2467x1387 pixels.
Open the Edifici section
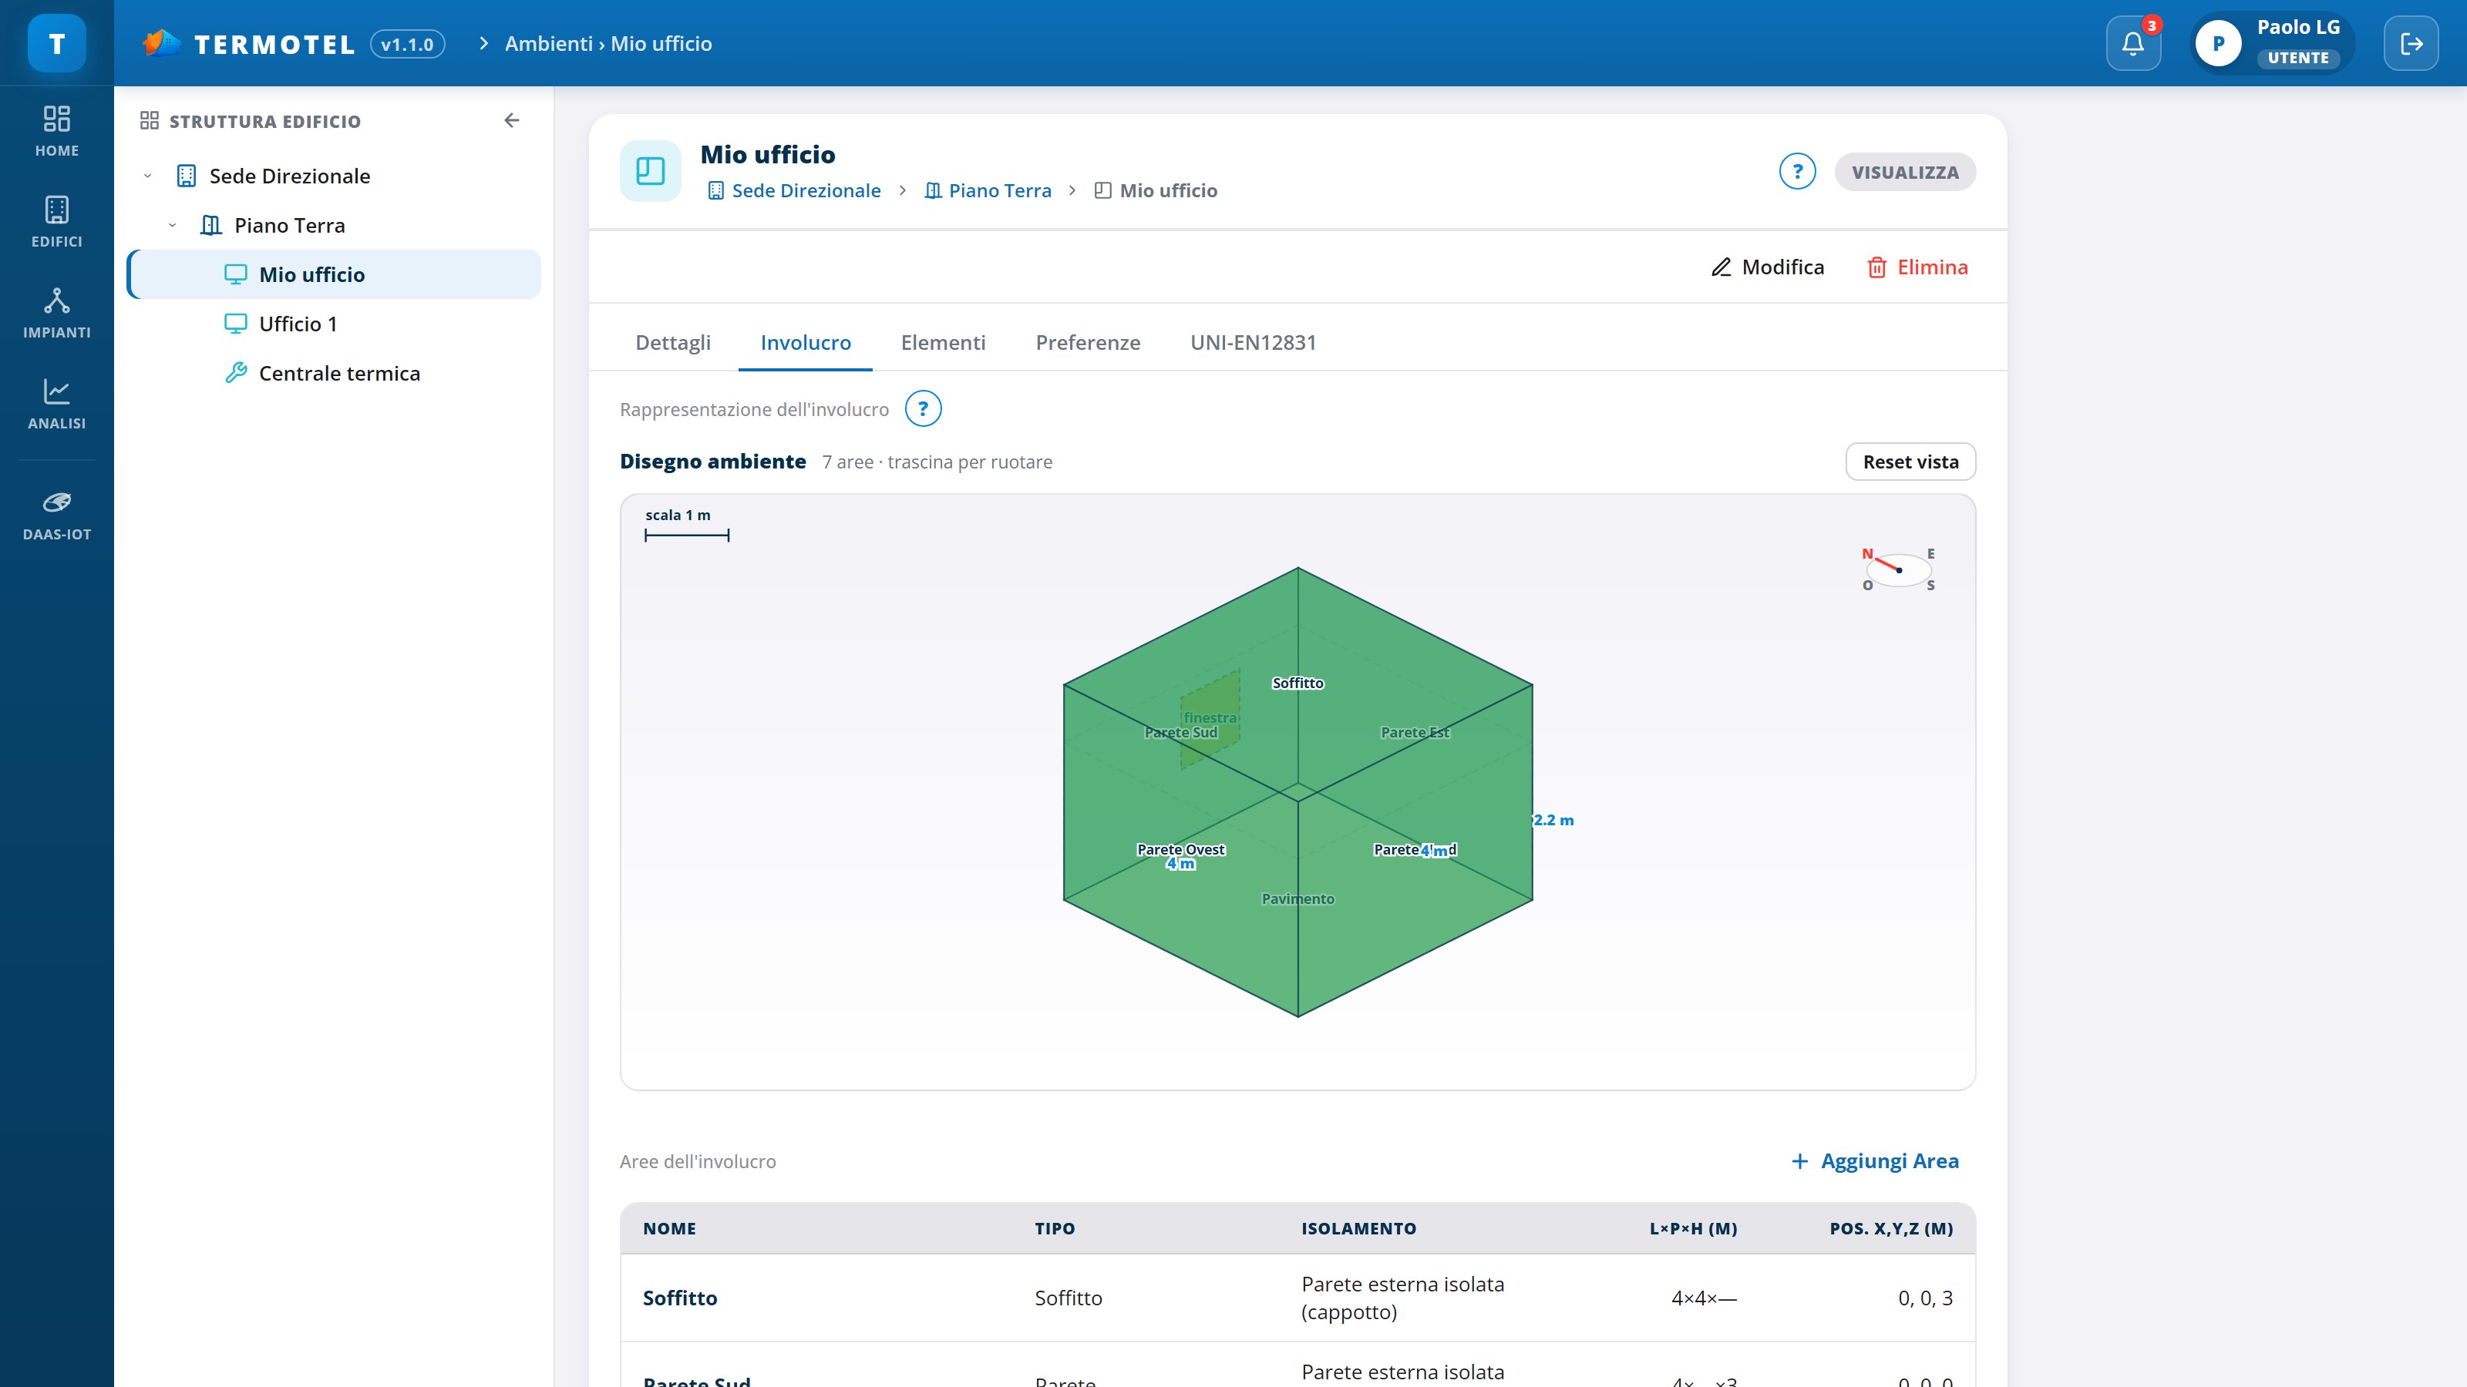point(56,222)
